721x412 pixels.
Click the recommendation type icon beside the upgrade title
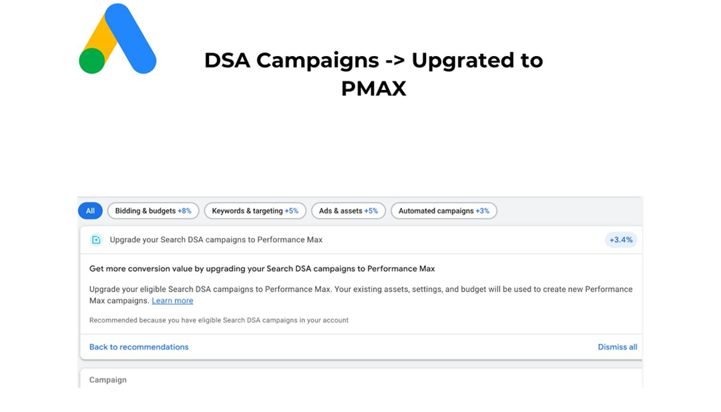click(x=97, y=239)
